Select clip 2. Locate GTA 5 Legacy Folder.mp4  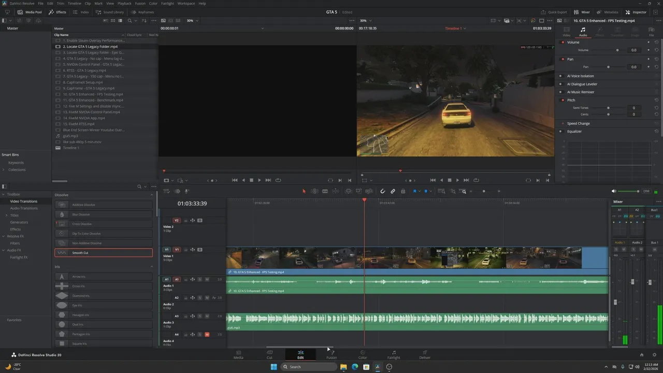click(x=90, y=47)
